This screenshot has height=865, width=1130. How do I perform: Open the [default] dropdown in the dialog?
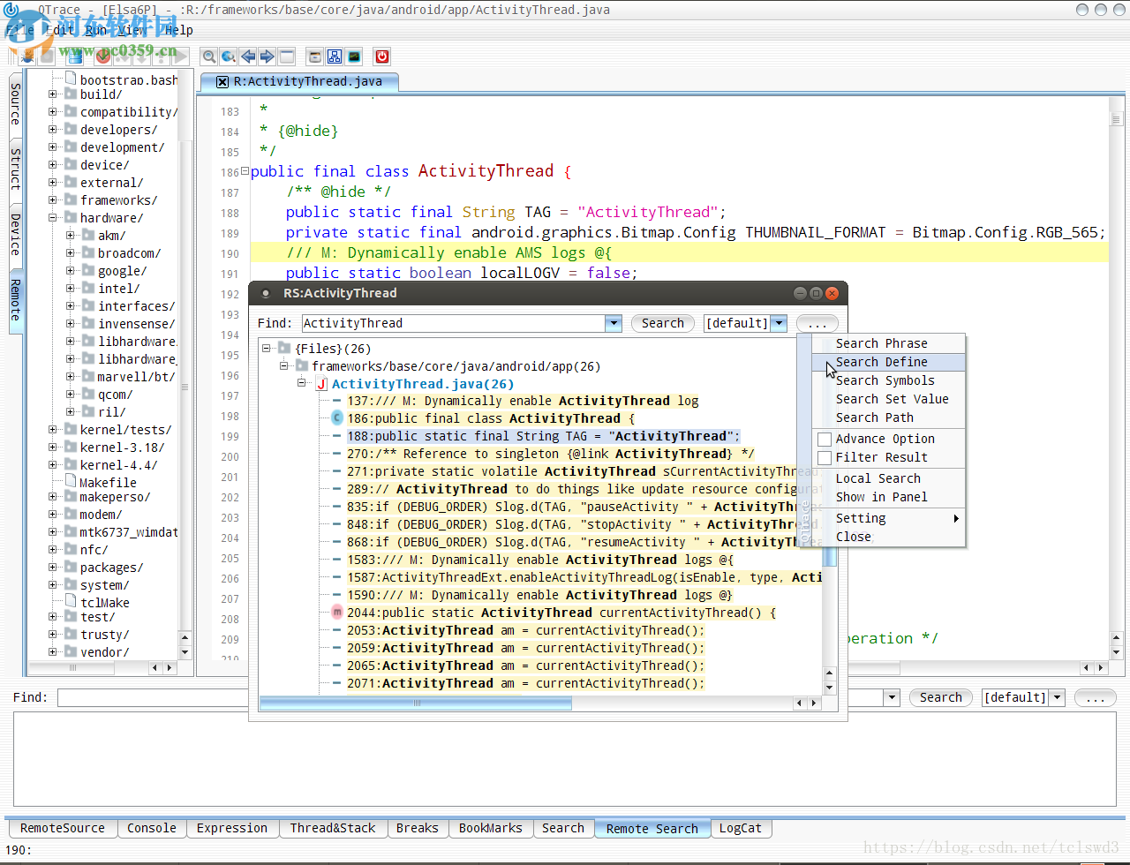[779, 323]
